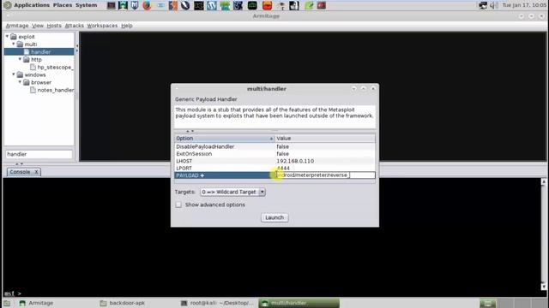The image size is (549, 308).
Task: Open the Applications panel menu
Action: tap(32, 5)
